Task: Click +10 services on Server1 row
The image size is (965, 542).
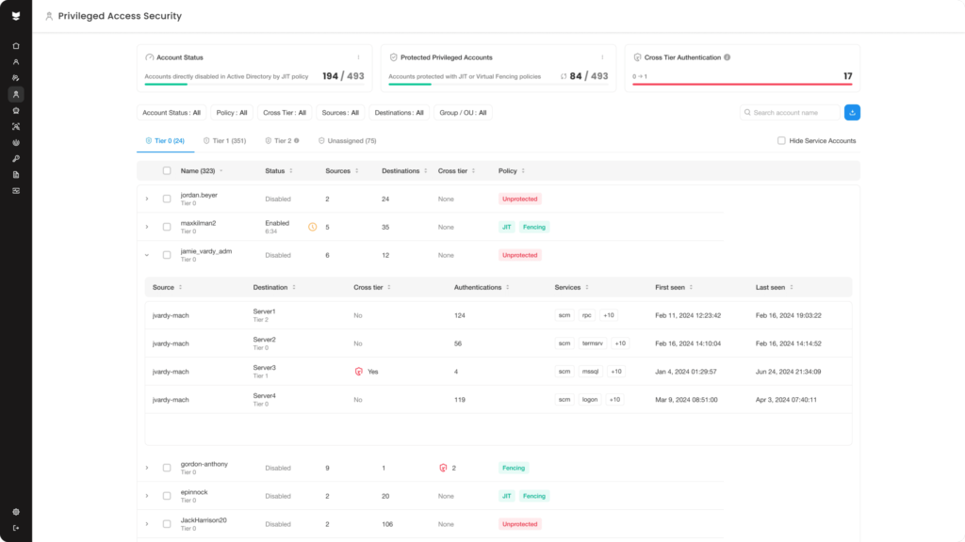Action: coord(609,315)
